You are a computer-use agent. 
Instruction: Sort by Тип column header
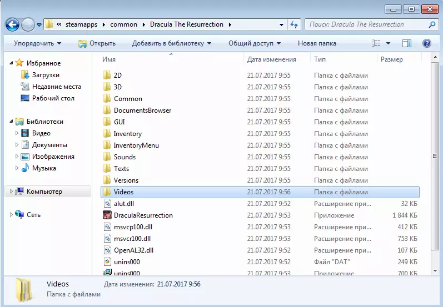(320, 59)
